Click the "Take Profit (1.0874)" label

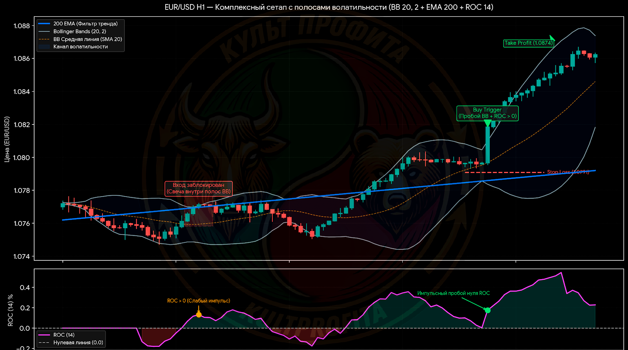(528, 43)
